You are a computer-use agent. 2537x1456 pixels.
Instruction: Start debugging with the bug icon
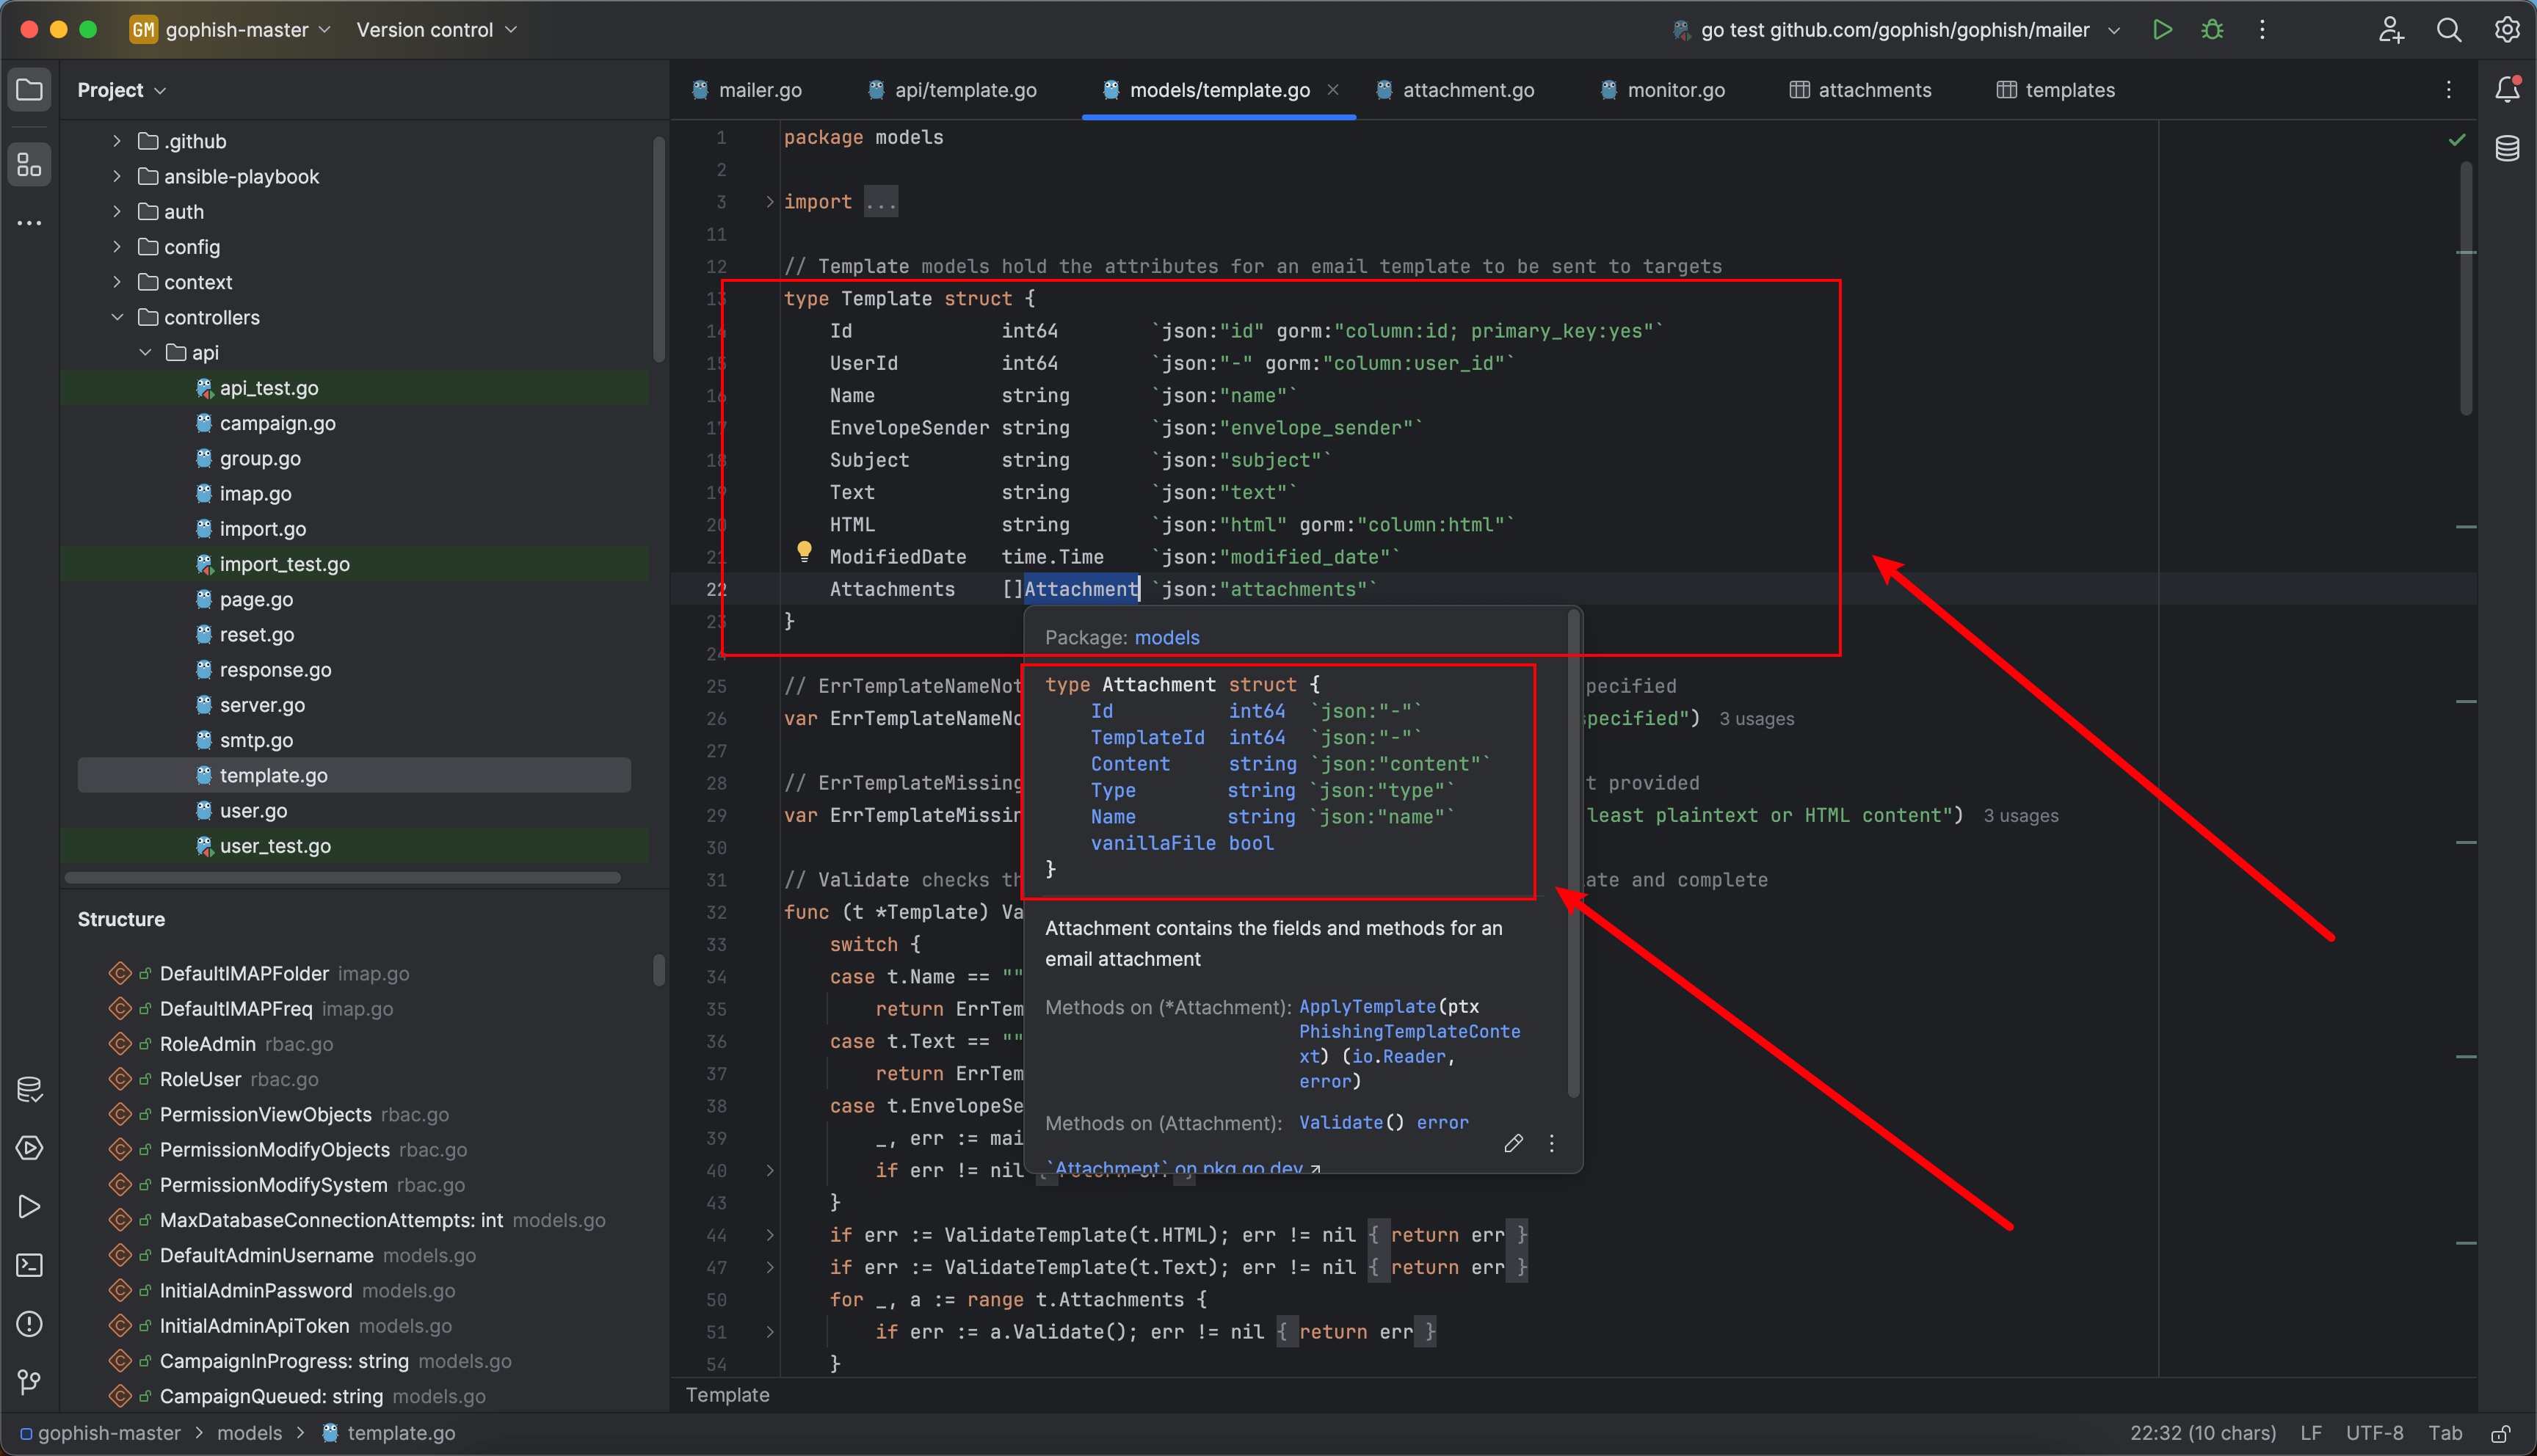[2212, 30]
